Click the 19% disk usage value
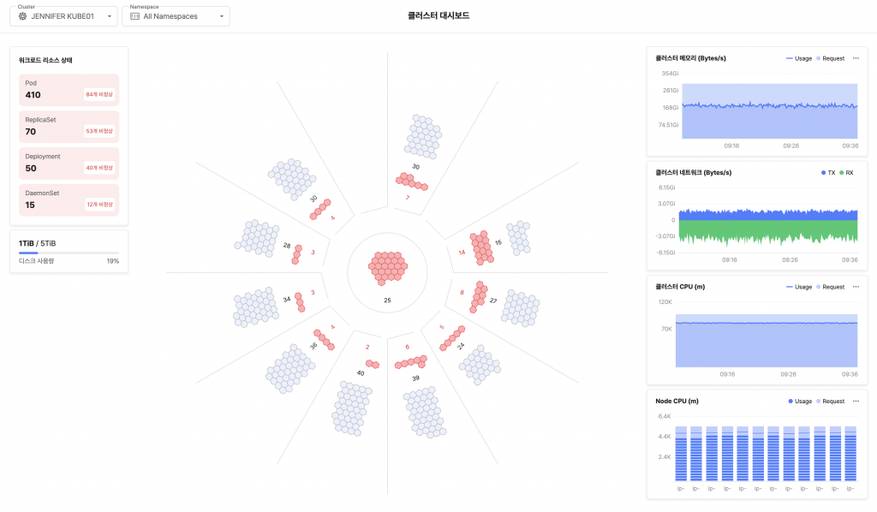 pos(113,261)
